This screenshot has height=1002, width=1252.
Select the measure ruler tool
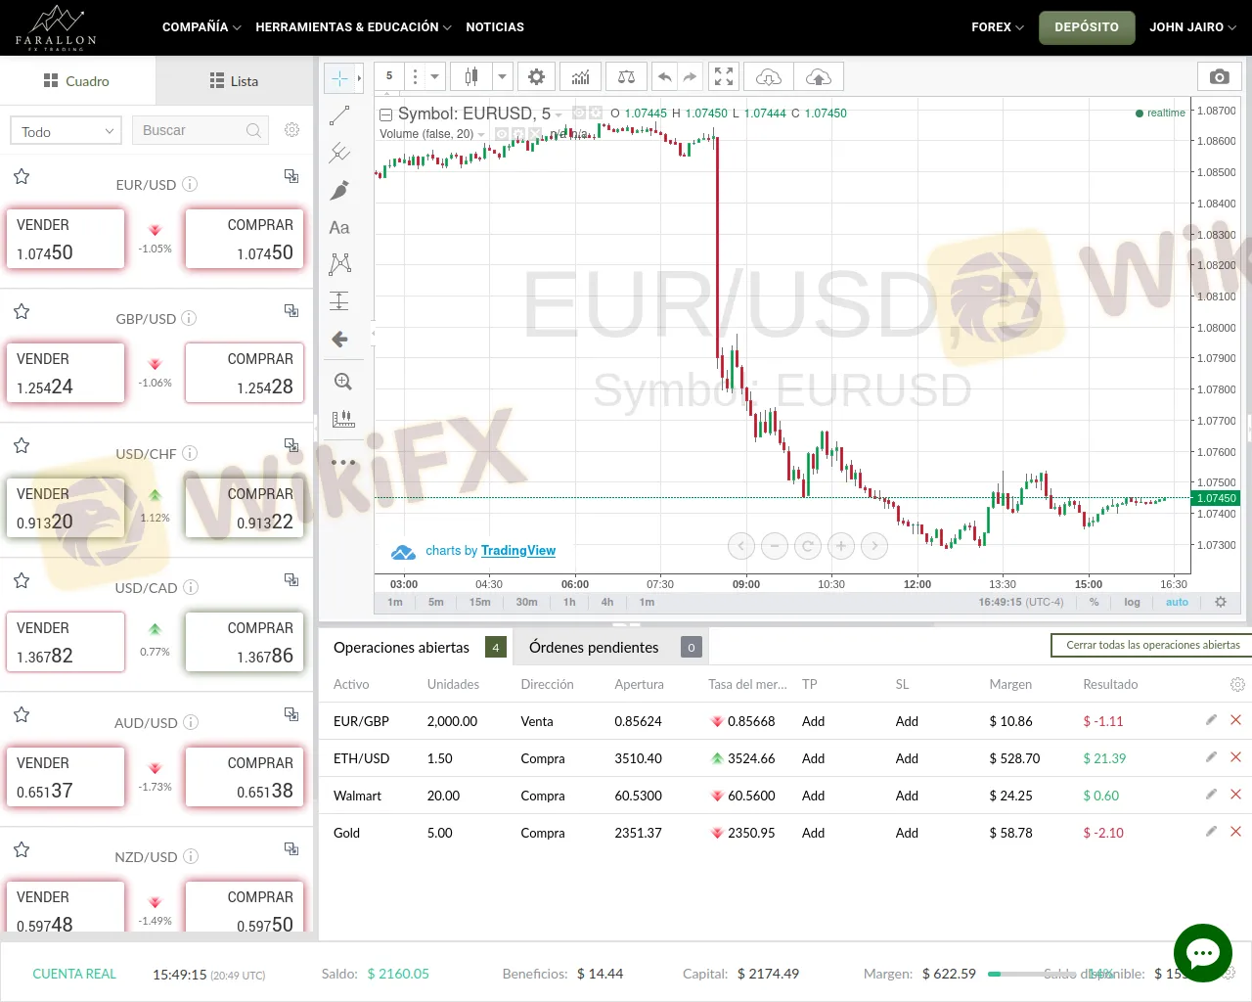(x=342, y=419)
